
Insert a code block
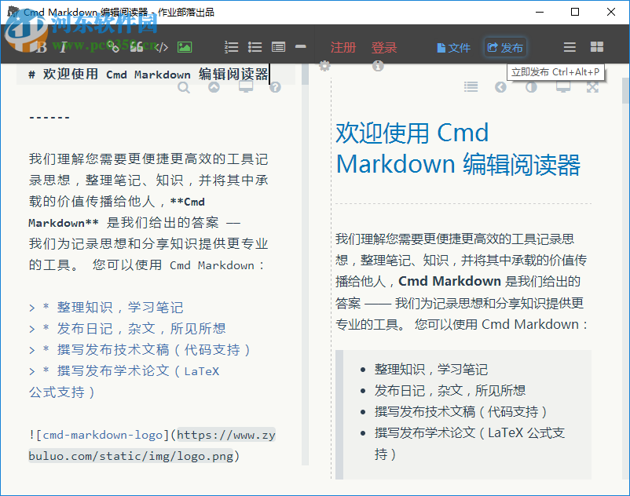pos(161,47)
